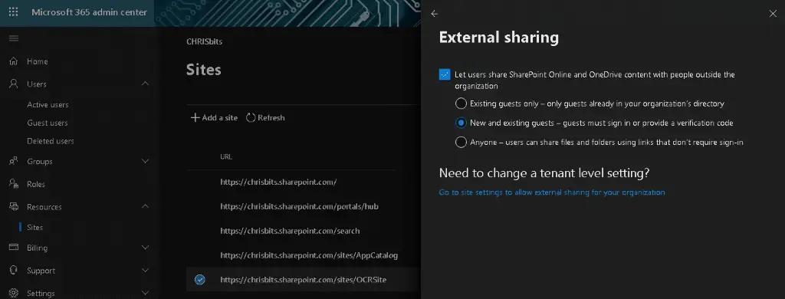Click the Settings label in navigation
Image resolution: width=785 pixels, height=299 pixels.
pos(41,294)
